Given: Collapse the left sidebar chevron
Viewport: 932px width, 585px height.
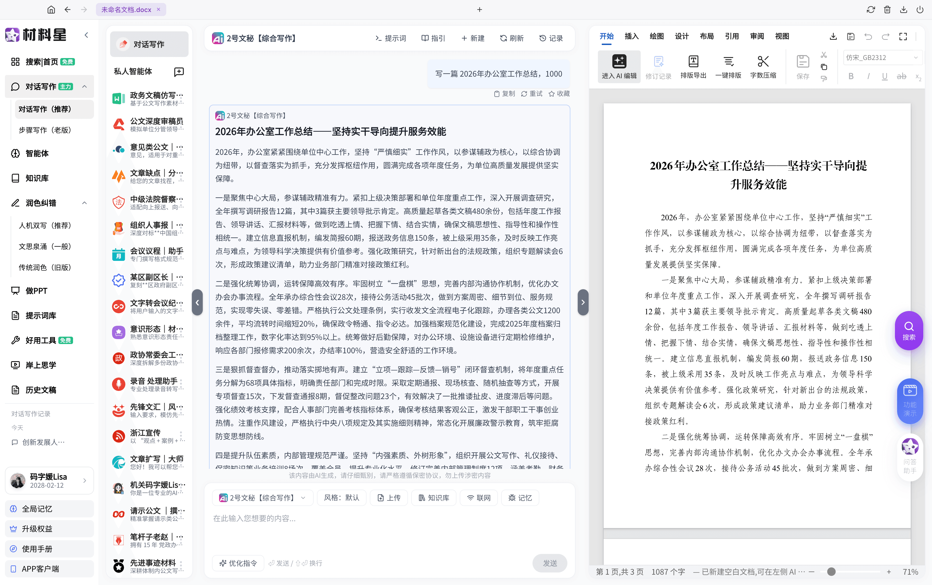Looking at the screenshot, I should pos(86,35).
